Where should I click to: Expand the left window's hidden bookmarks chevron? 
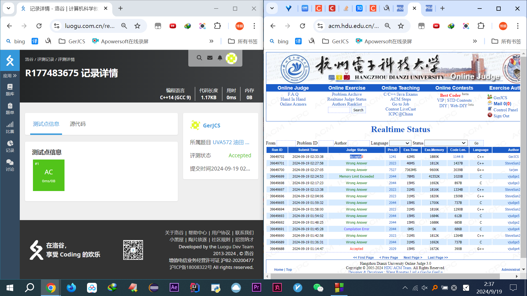(211, 41)
